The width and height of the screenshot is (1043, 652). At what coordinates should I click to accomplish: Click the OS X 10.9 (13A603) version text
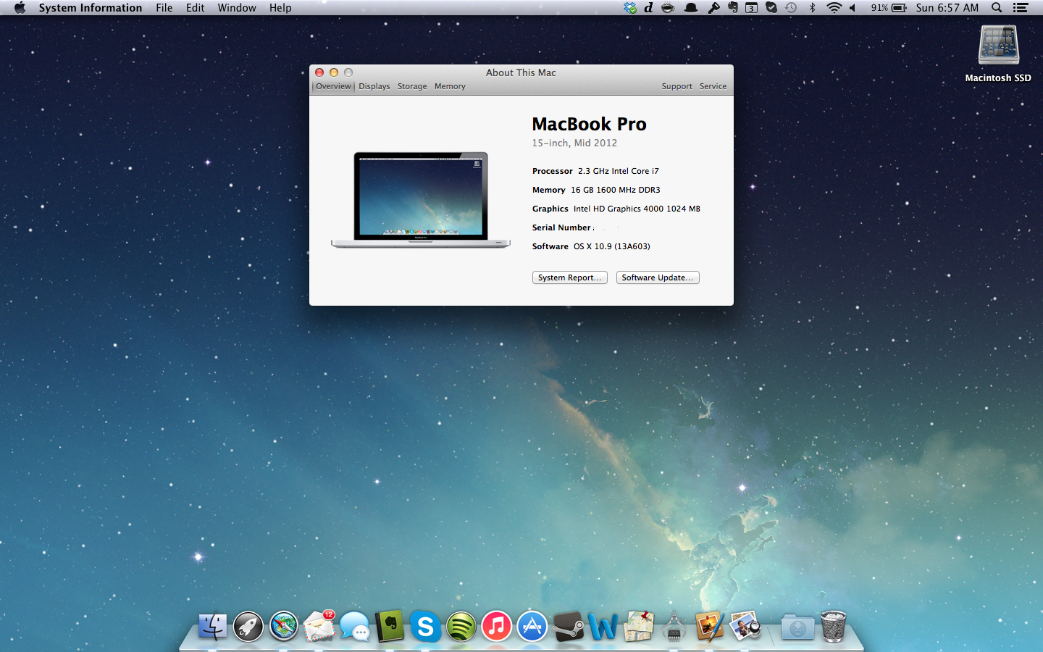612,246
